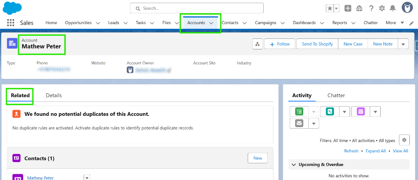Open the Files tab

pyautogui.click(x=166, y=23)
